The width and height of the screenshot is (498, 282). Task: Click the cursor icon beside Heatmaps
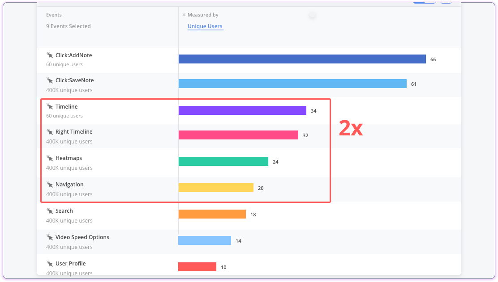tap(50, 158)
